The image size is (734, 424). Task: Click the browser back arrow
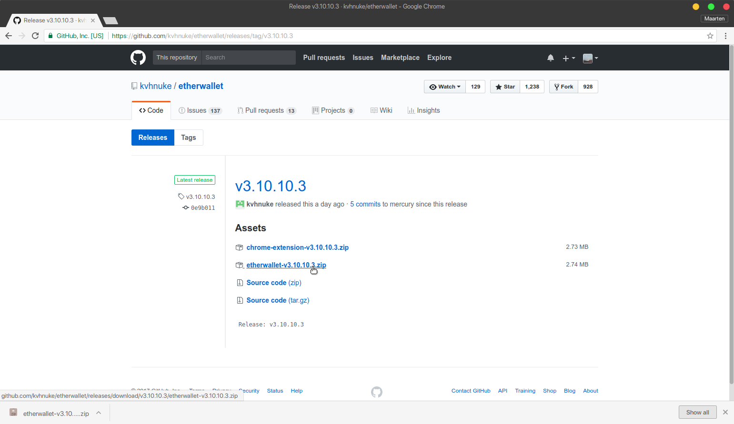point(9,36)
